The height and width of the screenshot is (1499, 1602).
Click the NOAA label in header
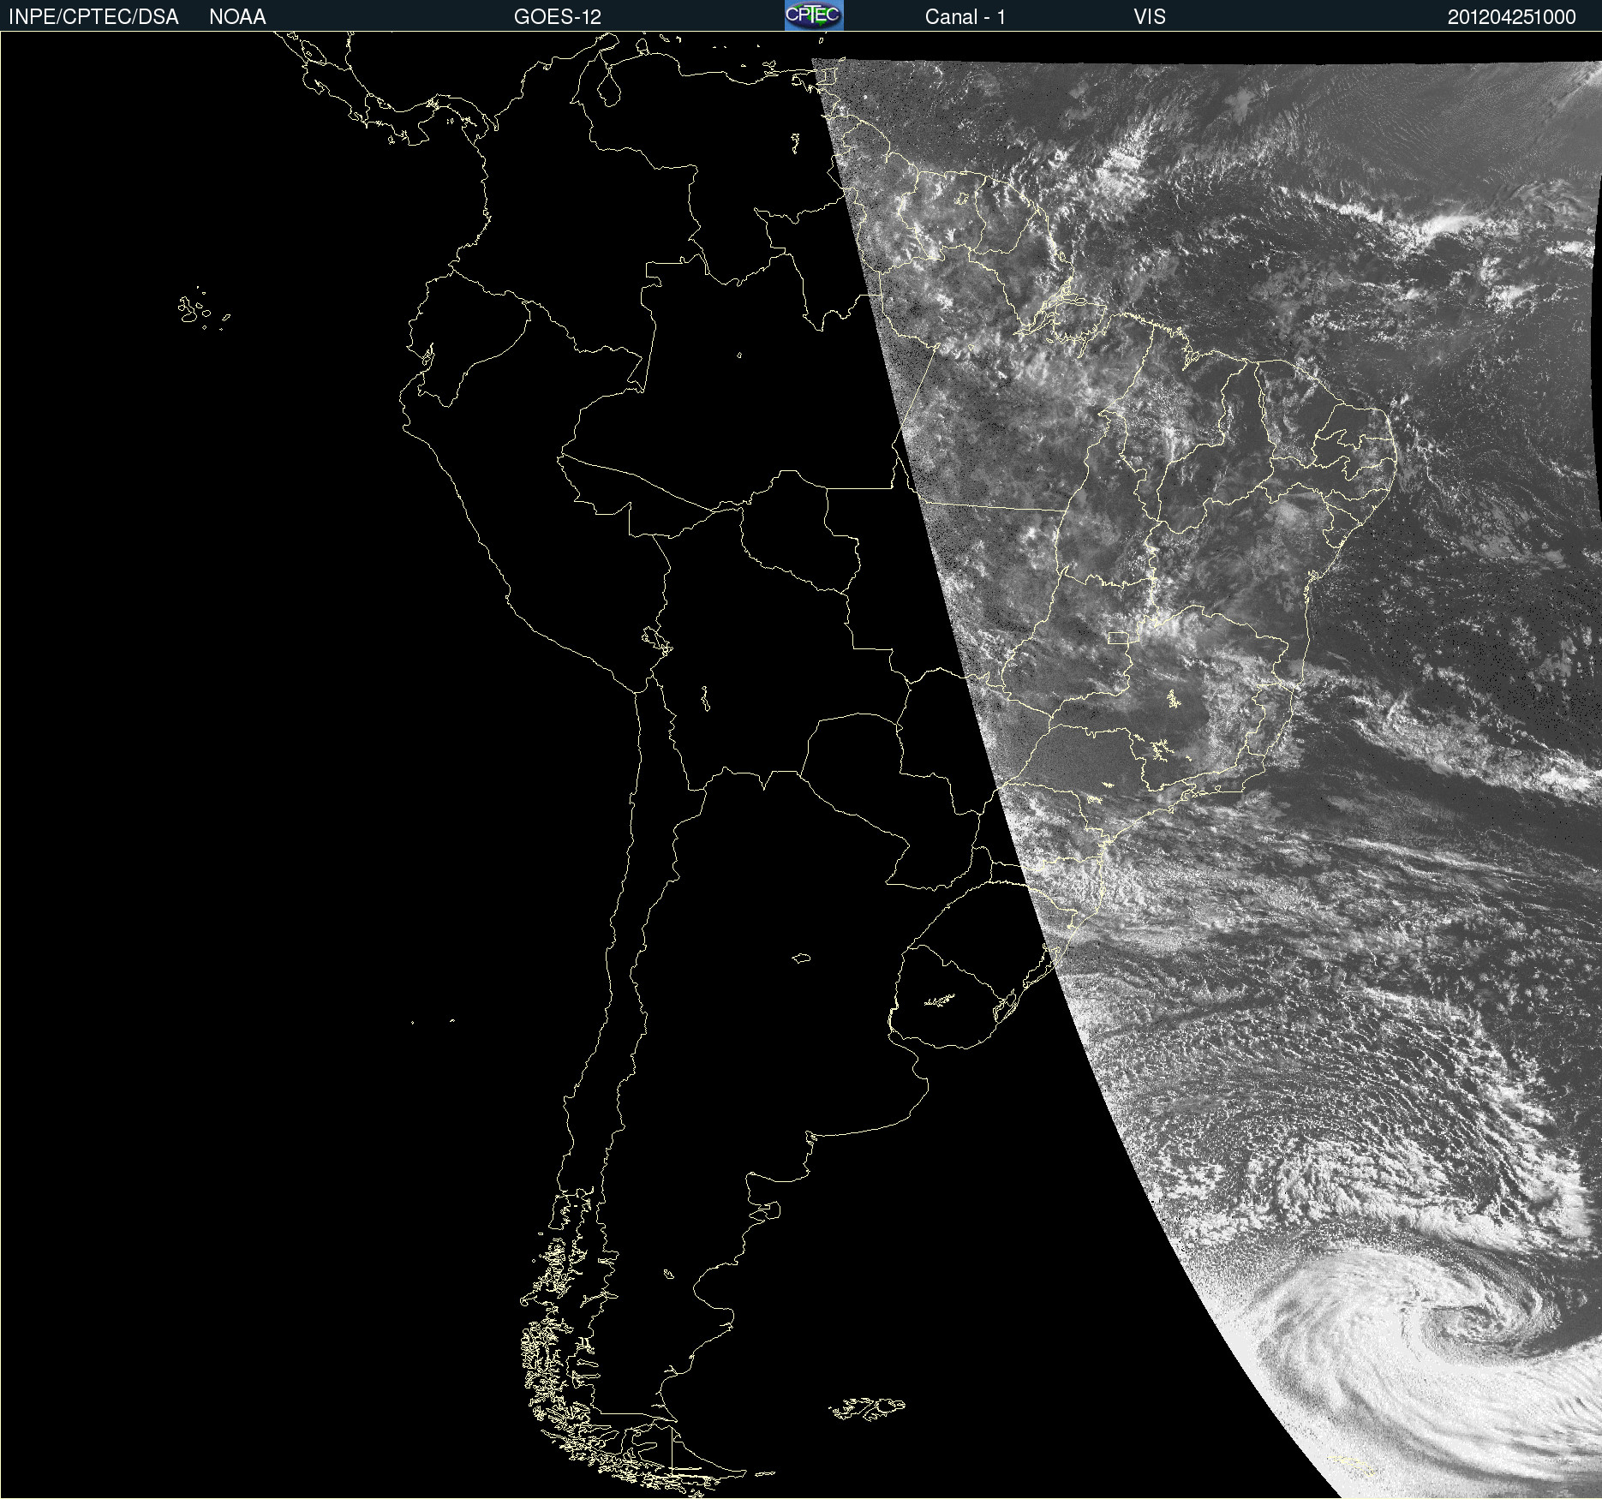(237, 17)
